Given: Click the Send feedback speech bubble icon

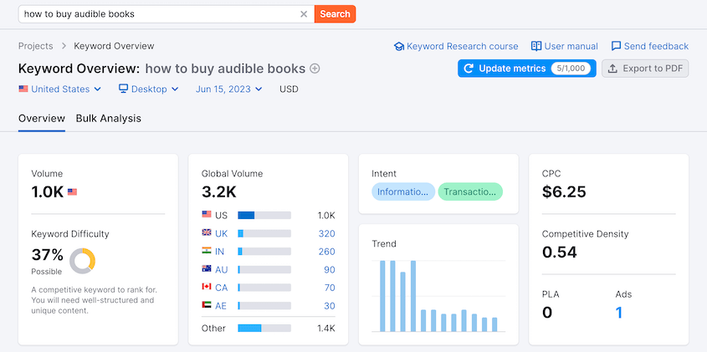Looking at the screenshot, I should 616,46.
